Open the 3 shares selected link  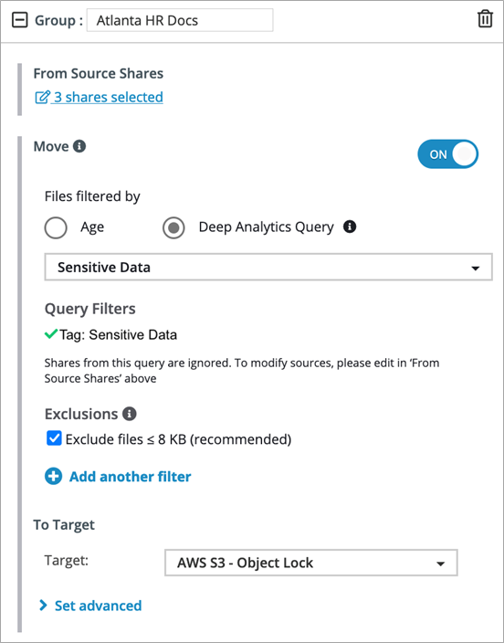(x=109, y=97)
